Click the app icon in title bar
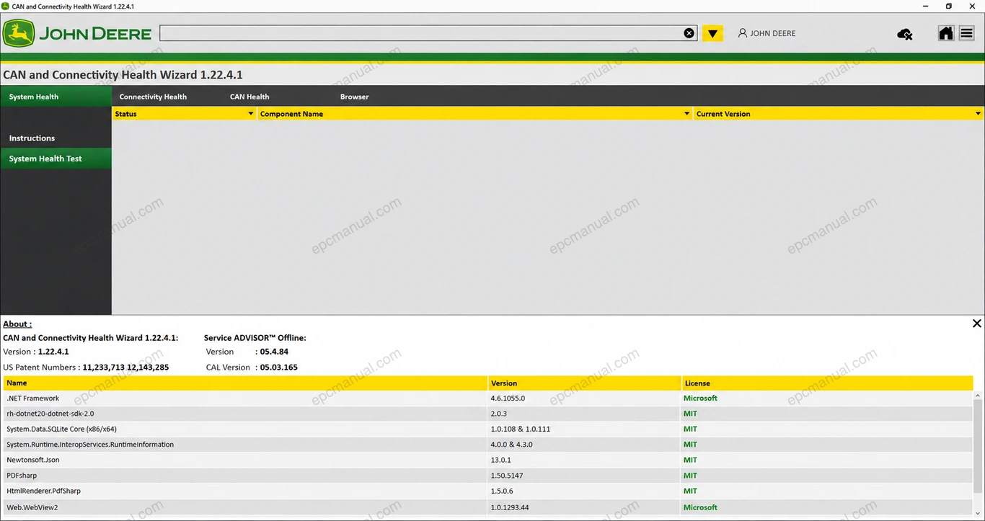Image resolution: width=985 pixels, height=521 pixels. tap(6, 6)
